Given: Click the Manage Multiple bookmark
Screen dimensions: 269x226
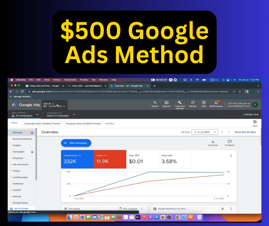Looking at the screenshot, I should coord(21,96).
